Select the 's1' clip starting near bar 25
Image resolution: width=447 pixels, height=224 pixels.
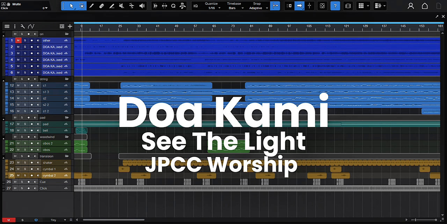pos(166,85)
